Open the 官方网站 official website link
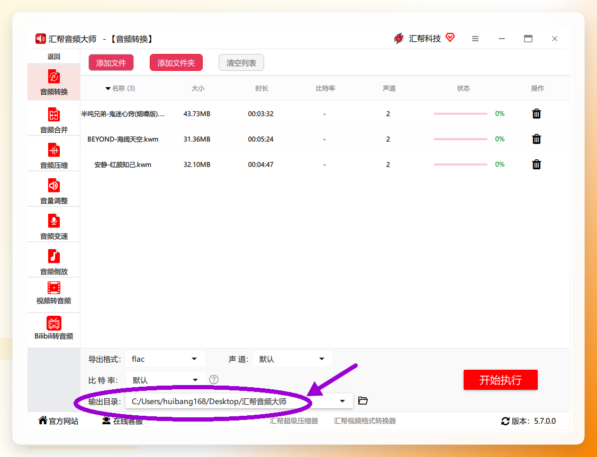Image resolution: width=597 pixels, height=457 pixels. click(x=58, y=421)
